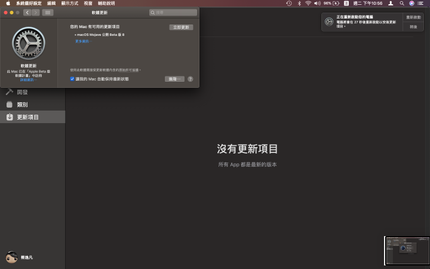Viewport: 430px width, 269px height.
Task: Click the 進階… button
Action: tap(174, 79)
